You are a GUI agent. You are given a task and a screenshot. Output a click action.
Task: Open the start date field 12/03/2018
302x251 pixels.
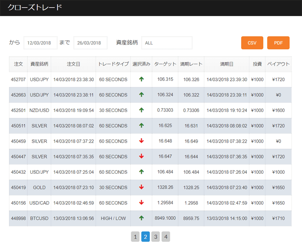[x=40, y=43]
